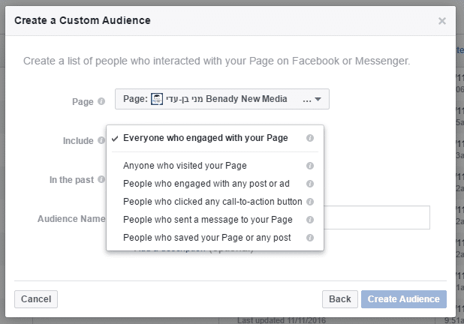Click into the Audience Name input field
The height and width of the screenshot is (324, 464).
pos(377,217)
